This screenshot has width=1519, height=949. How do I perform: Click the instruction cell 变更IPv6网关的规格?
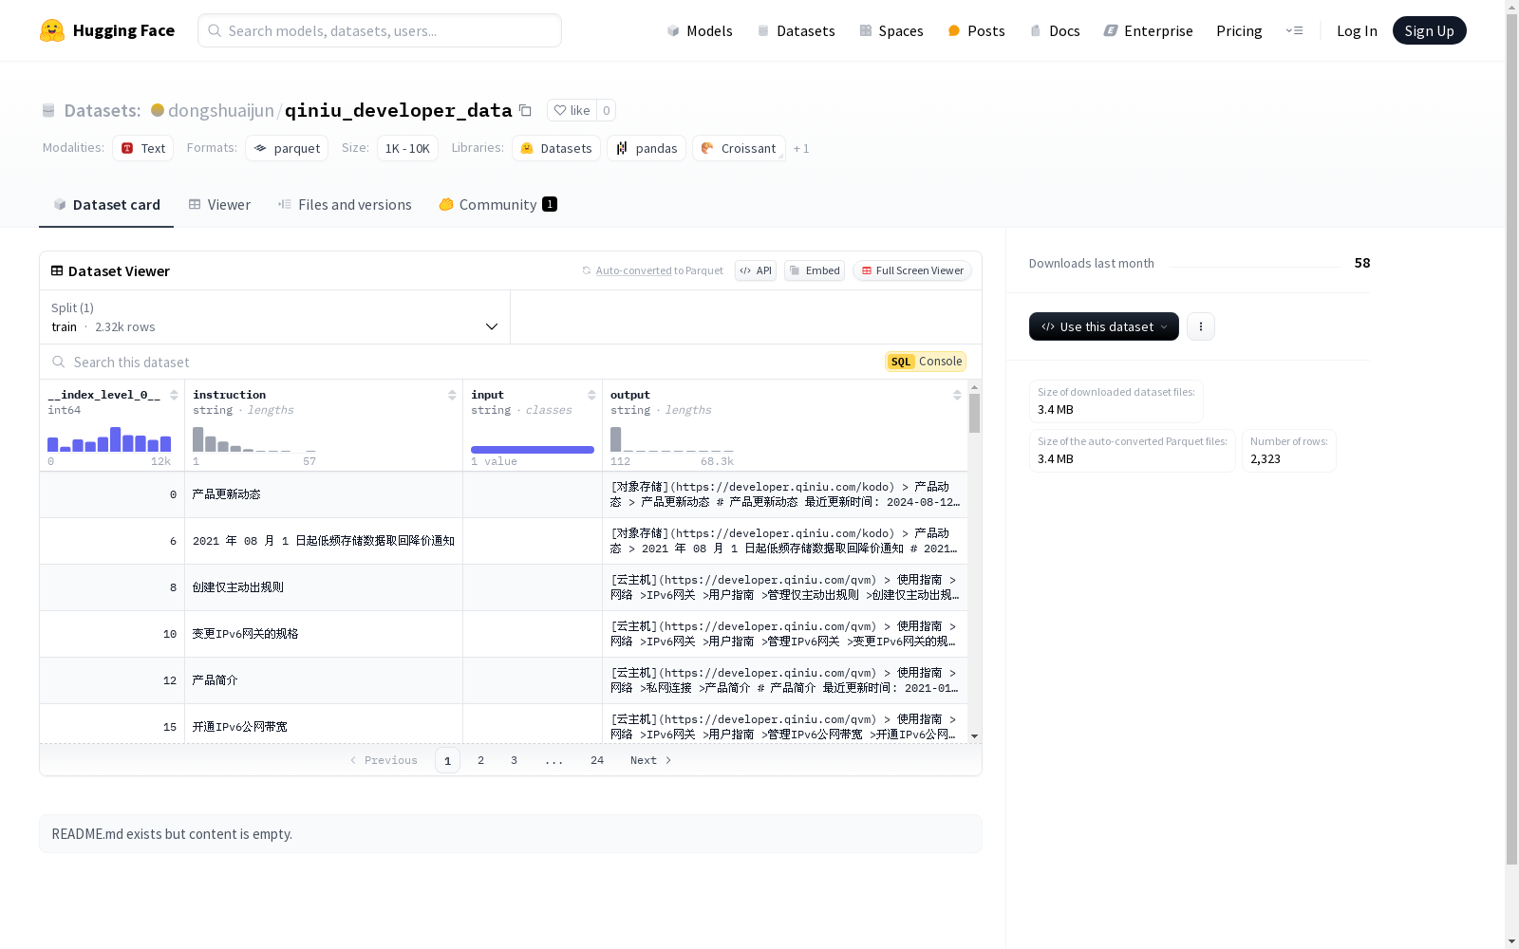(x=246, y=634)
